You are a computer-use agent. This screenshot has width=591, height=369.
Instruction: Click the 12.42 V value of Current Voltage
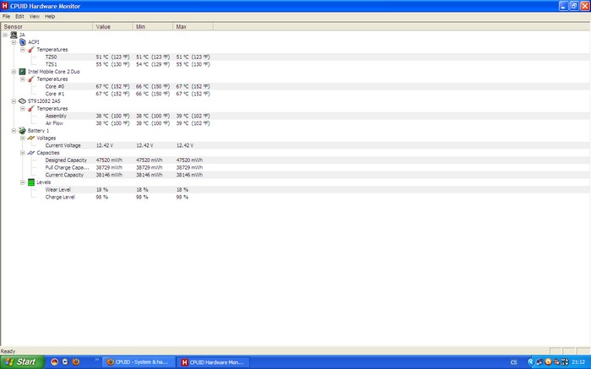coord(105,145)
